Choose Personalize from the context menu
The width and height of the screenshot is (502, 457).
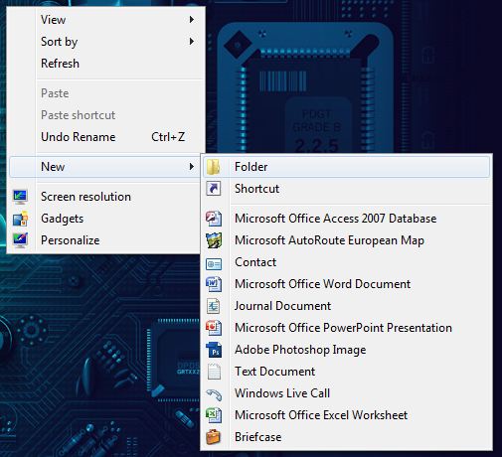(x=105, y=240)
